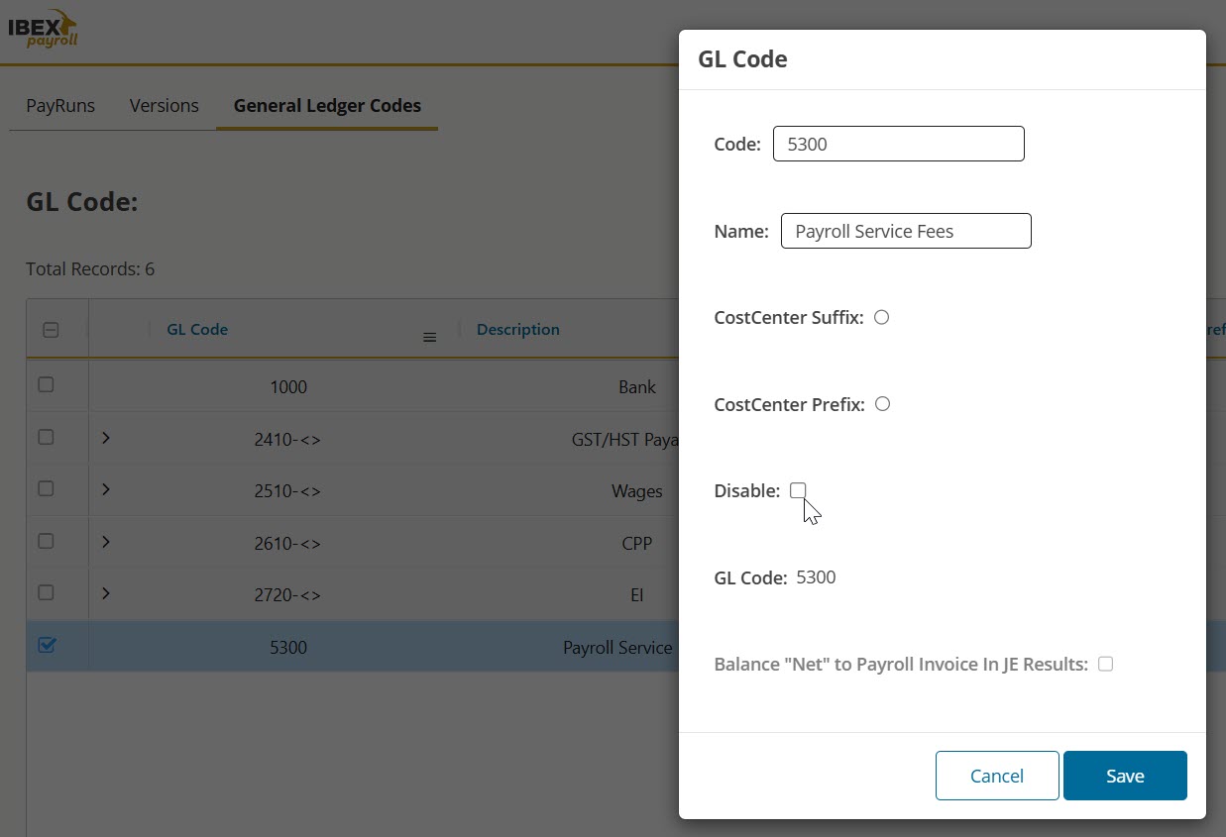Open the GL Code column menu icon

click(430, 337)
